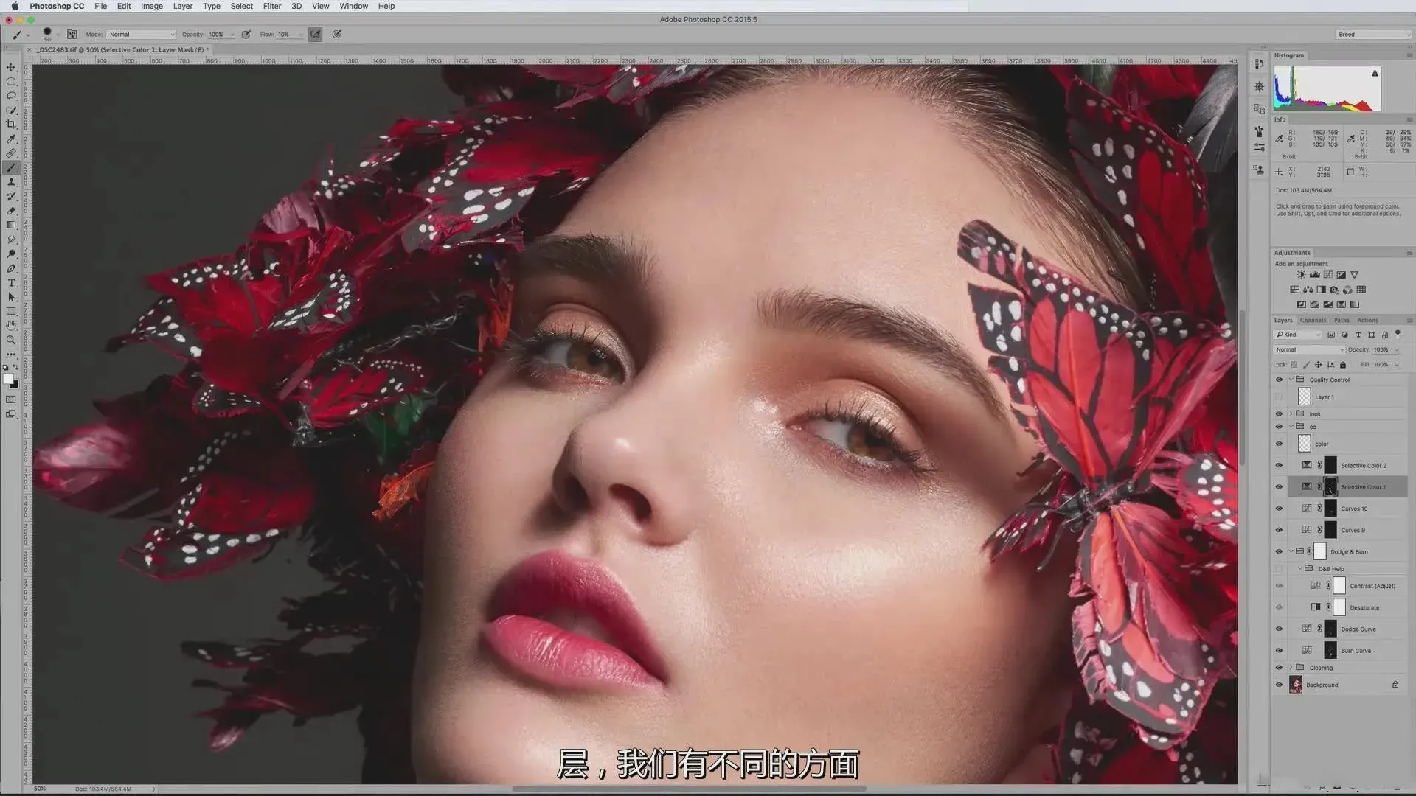Select the History Brush tool

(11, 197)
